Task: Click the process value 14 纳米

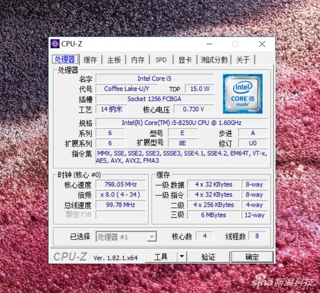Action: click(x=112, y=109)
